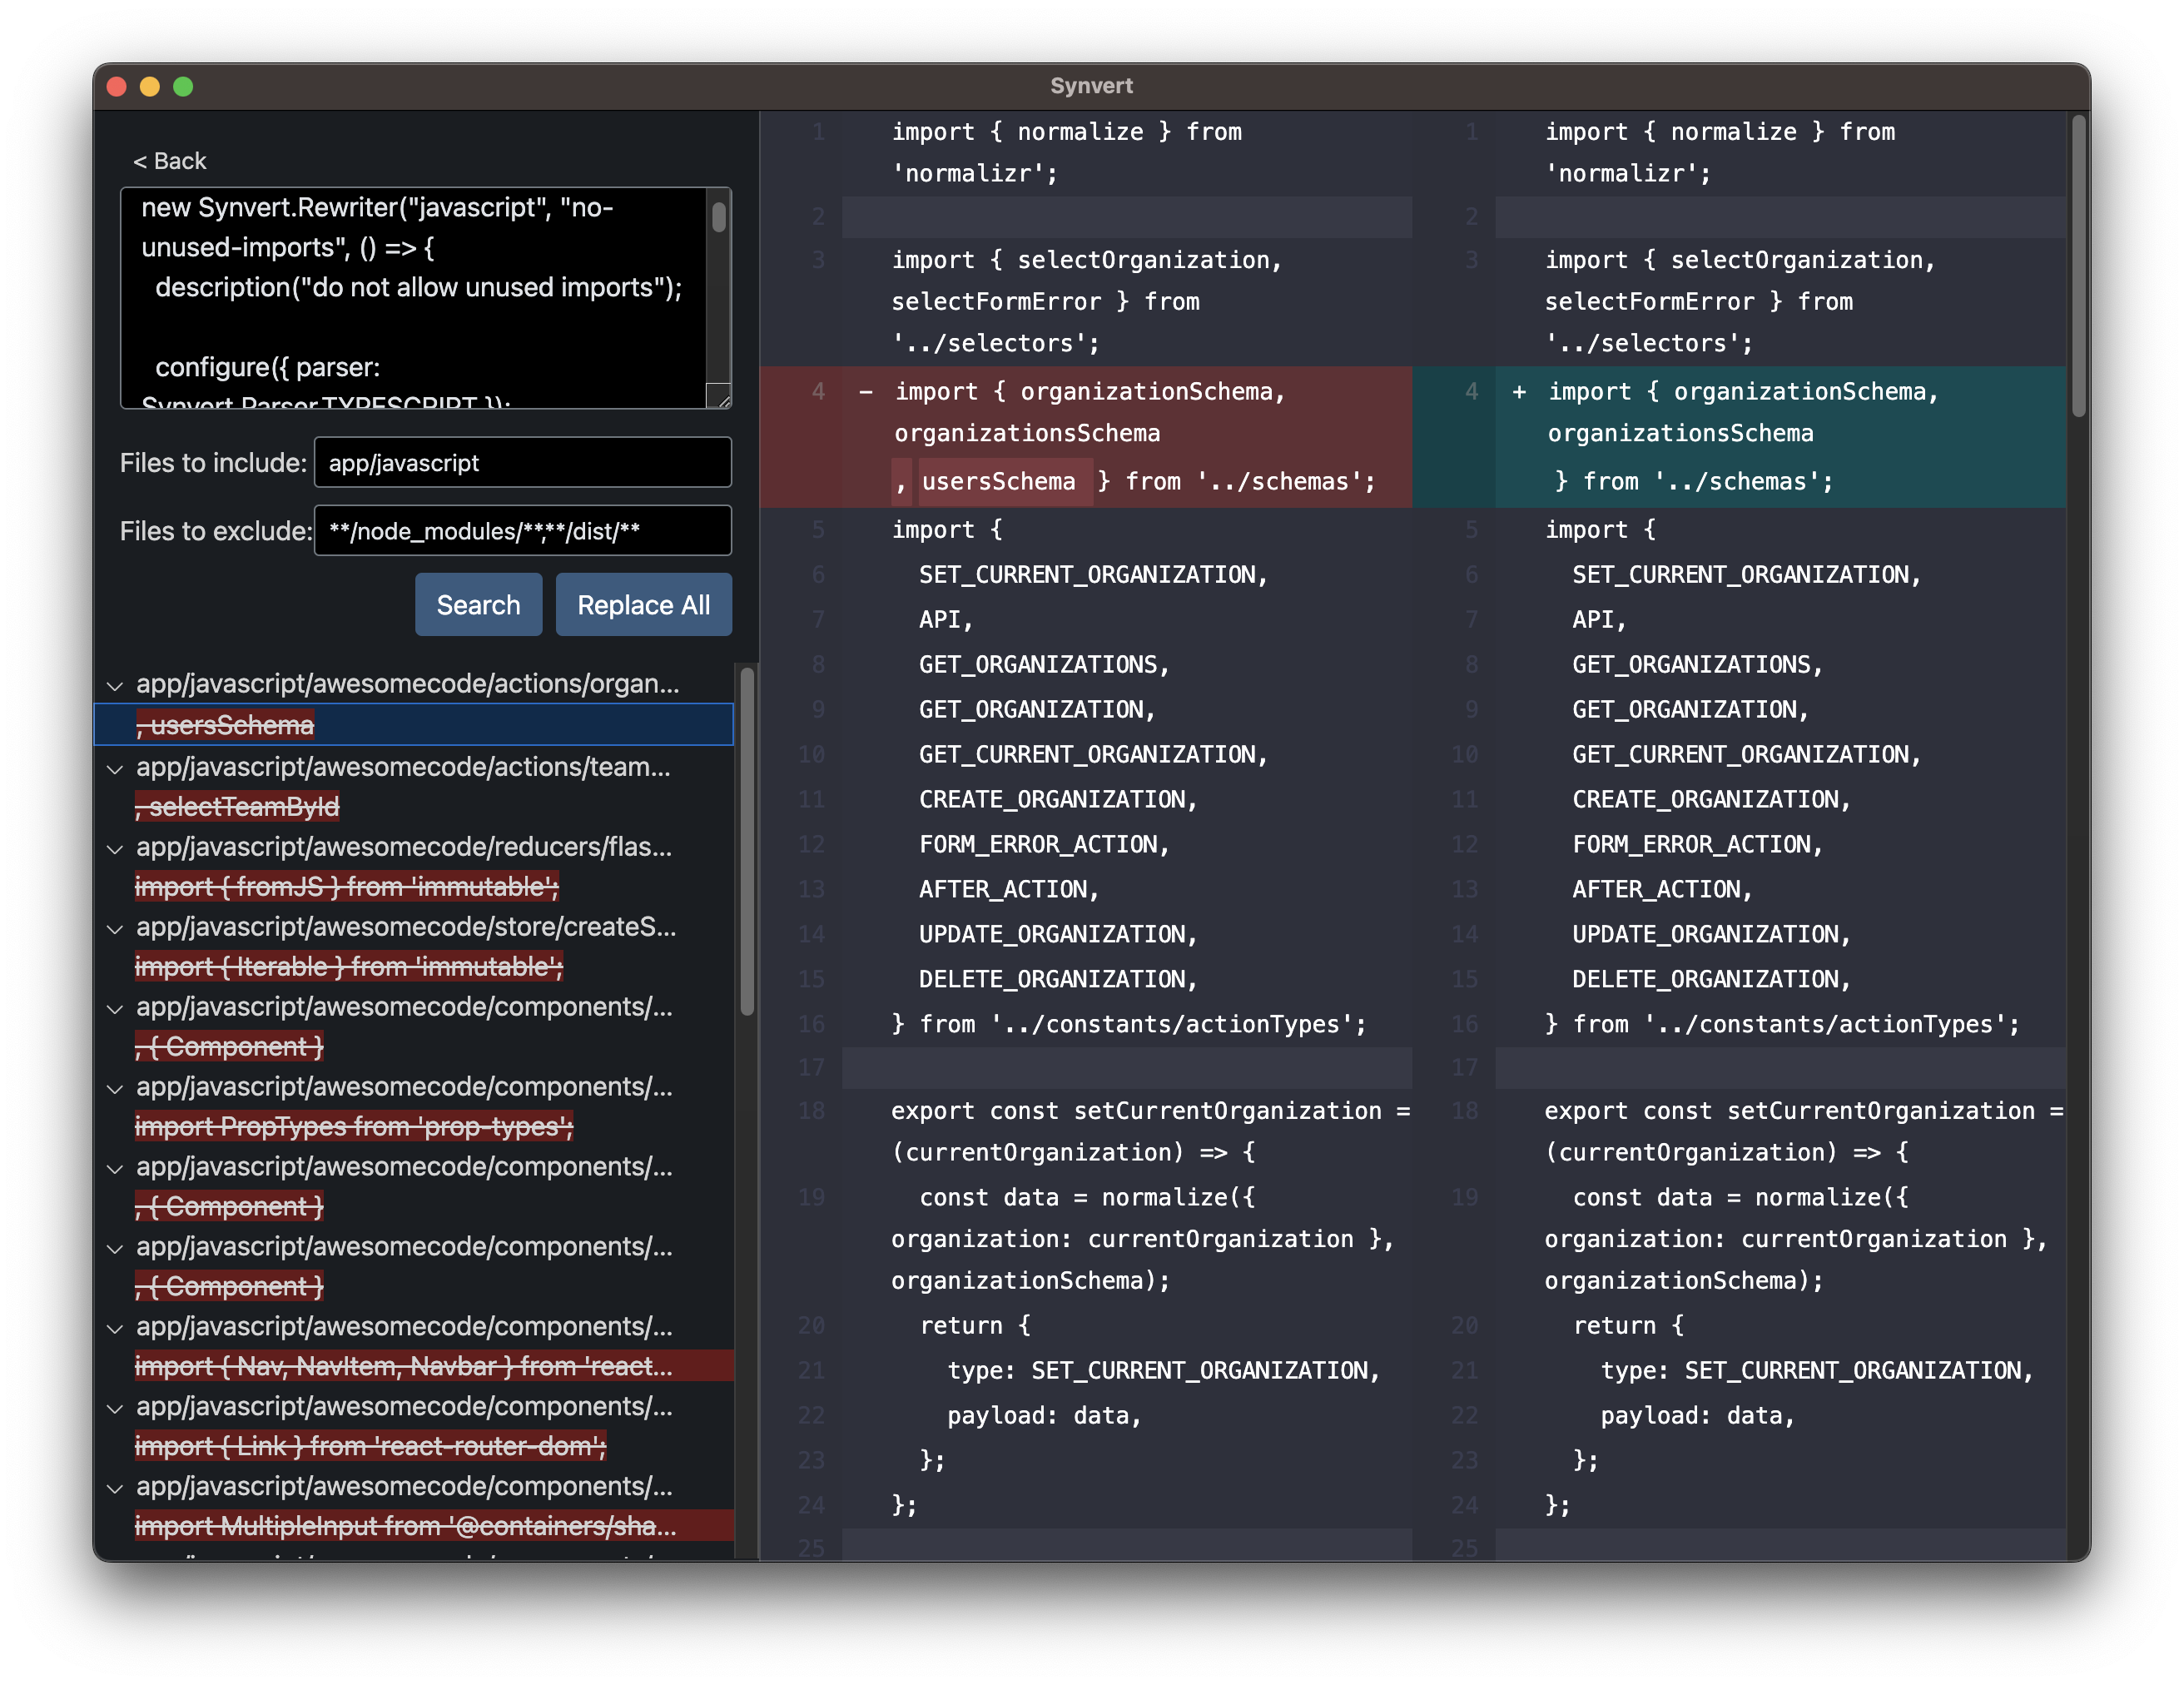Click the Replace All button
This screenshot has height=1685, width=2184.
coord(643,604)
